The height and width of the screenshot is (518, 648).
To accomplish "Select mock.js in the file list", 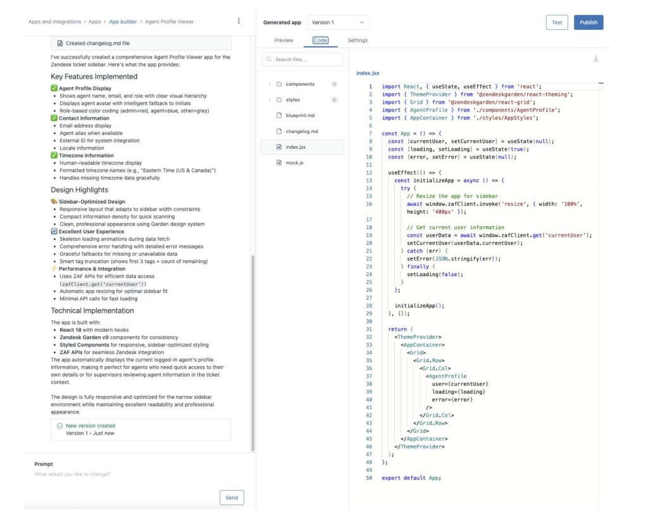I will coord(302,163).
